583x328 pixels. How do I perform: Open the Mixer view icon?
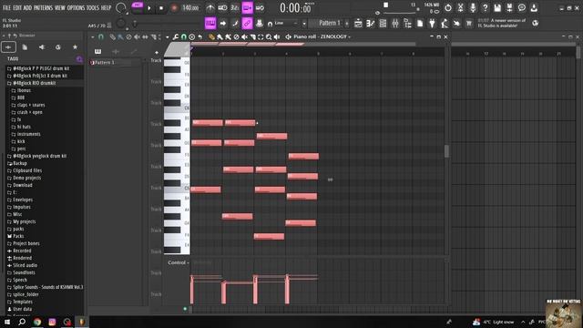click(x=395, y=24)
